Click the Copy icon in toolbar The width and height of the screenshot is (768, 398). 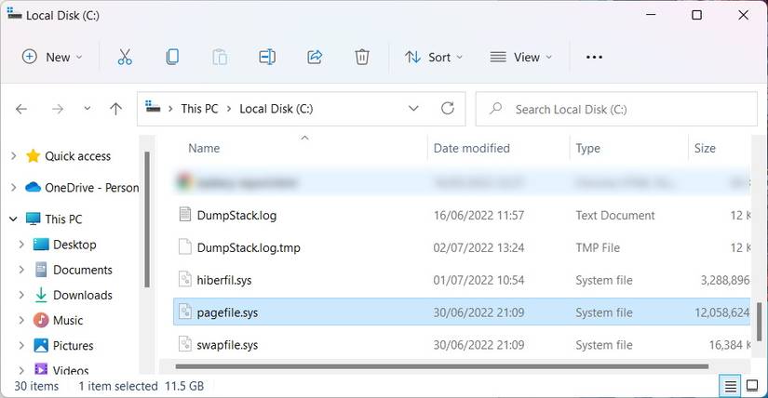[x=172, y=57]
